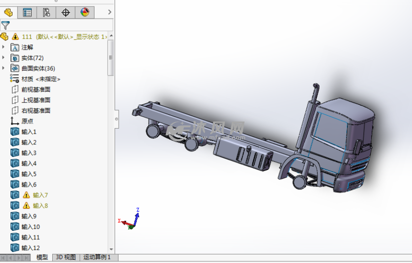Select the 前视基准面 plane
The height and width of the screenshot is (263, 412).
[x=36, y=90]
